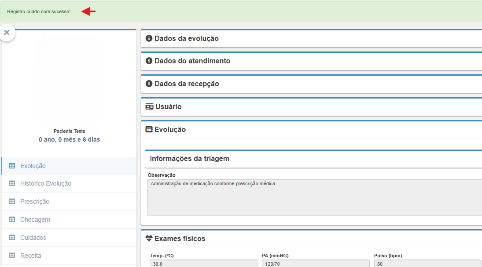Click the info icon beside Dados do atendimento
Screen dimensions: 482x267
tap(149, 61)
